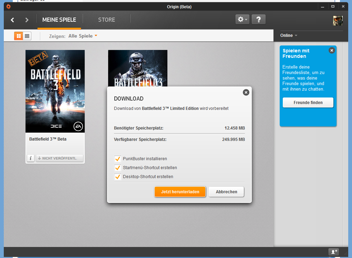Go forward with the right arrow
Screen dimensions: 352x258
pos(27,20)
